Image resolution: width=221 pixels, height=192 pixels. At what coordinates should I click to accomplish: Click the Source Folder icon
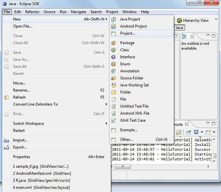point(113,78)
